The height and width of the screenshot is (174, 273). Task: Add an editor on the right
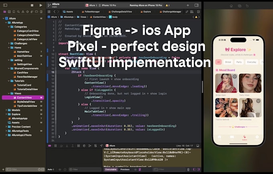tap(198, 12)
